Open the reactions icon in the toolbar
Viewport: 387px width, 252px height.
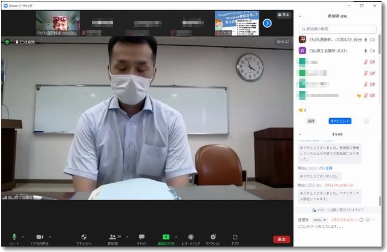pos(213,237)
